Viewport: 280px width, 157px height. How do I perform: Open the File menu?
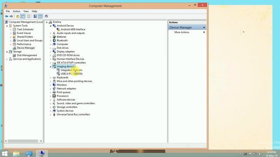click(8, 11)
